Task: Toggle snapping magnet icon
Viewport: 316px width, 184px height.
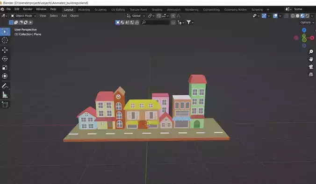Action: tap(159, 16)
